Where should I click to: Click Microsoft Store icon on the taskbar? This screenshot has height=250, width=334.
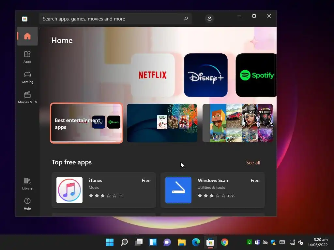point(210,242)
